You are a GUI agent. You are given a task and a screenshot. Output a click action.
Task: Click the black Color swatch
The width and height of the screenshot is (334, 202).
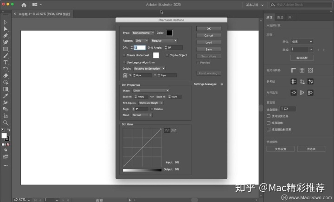click(169, 33)
